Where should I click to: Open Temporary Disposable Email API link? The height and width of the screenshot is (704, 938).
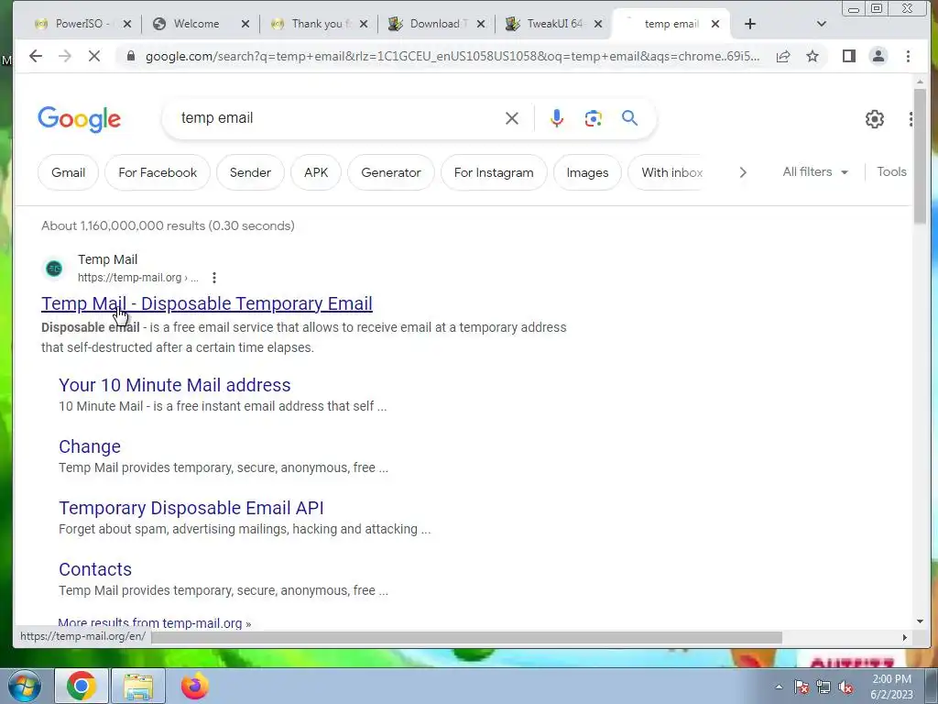coord(191,508)
